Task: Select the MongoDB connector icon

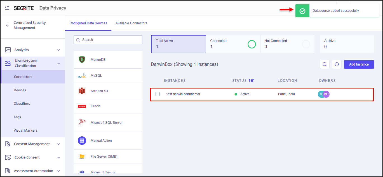Action: tap(82, 60)
